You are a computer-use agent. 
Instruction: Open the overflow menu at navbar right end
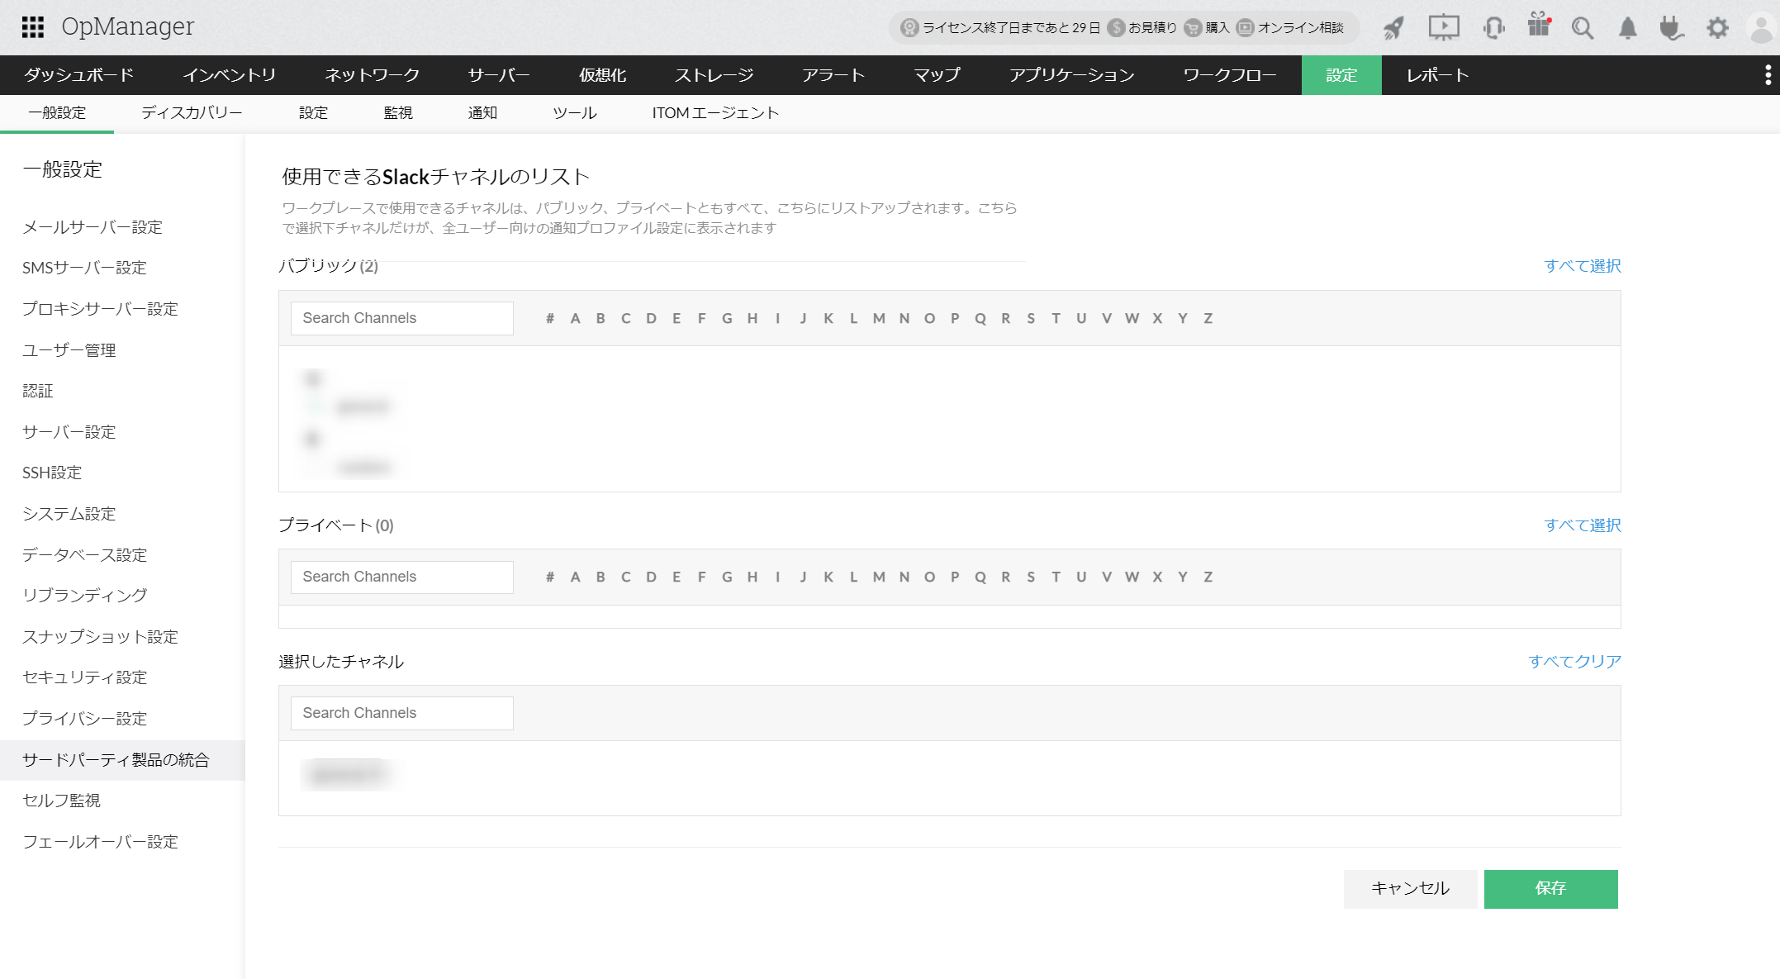[1768, 75]
